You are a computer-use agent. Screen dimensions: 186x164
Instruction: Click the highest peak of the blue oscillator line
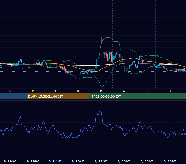coord(101,108)
